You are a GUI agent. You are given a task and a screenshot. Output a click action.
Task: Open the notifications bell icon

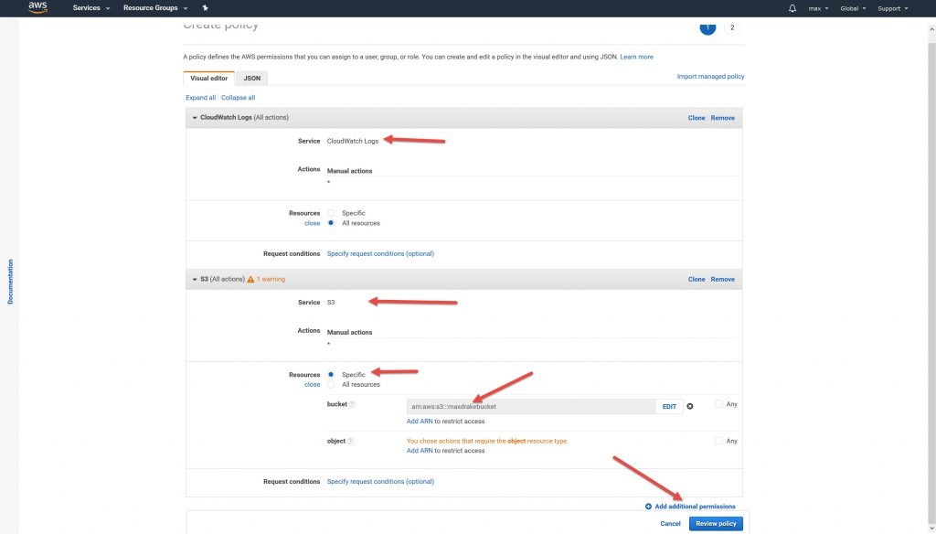pos(792,8)
